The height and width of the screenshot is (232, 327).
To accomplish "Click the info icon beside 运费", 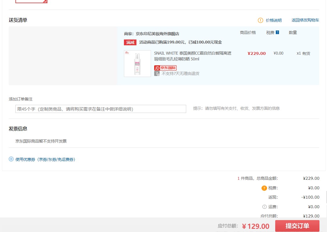I will coord(264,207).
